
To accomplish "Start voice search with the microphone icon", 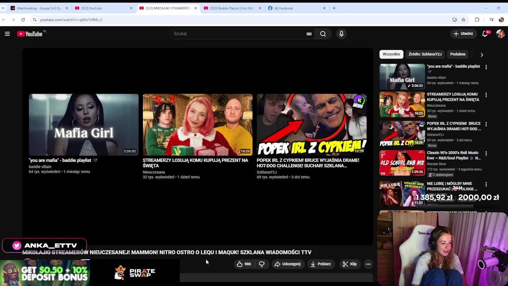I will [341, 34].
